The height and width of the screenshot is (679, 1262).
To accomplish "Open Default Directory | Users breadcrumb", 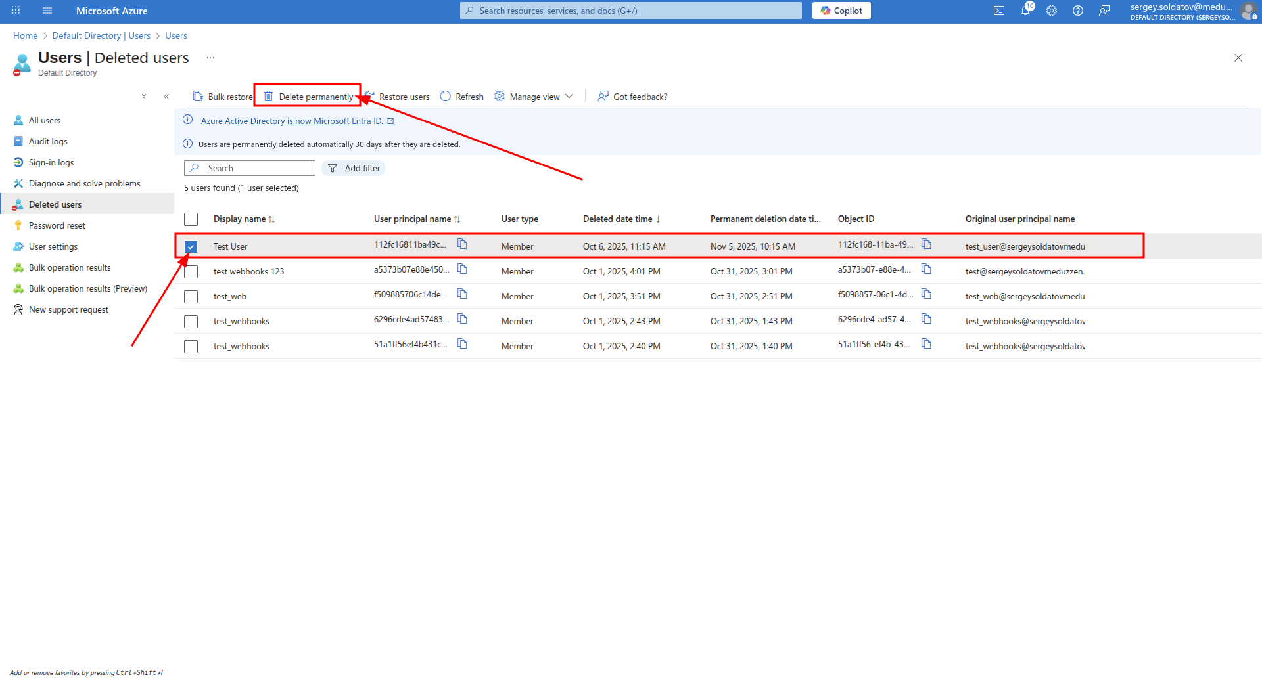I will pyautogui.click(x=101, y=35).
